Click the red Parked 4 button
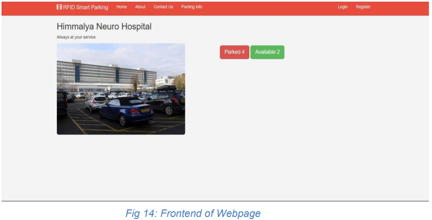The image size is (432, 220). 234,52
